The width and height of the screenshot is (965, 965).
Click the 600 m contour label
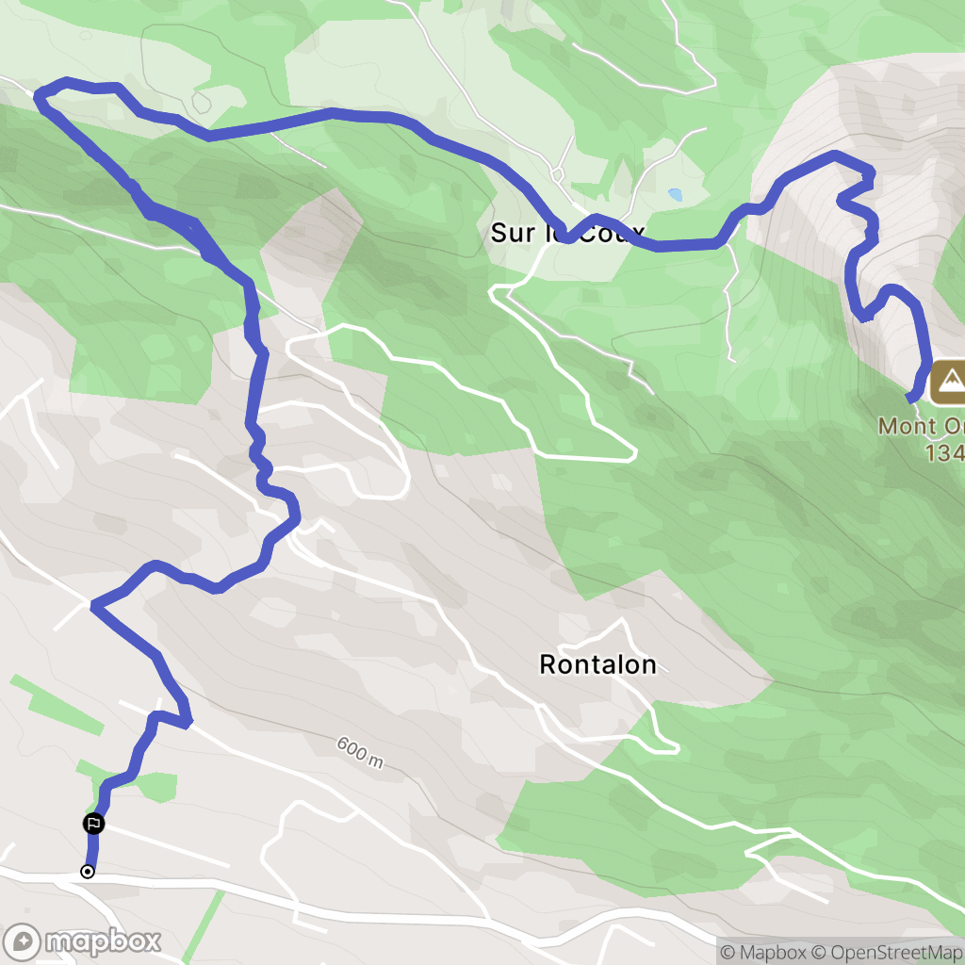click(360, 753)
